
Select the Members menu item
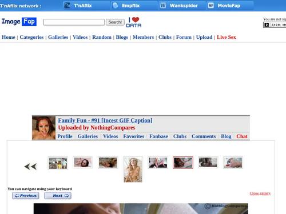[143, 37]
